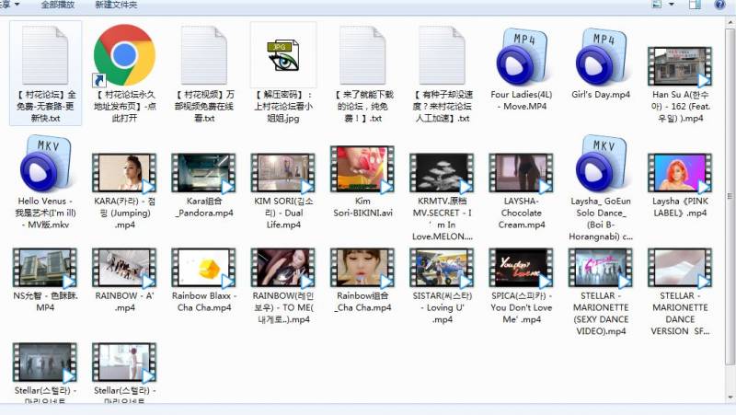This screenshot has height=415, width=736.
Task: Select Laysha_GoEun Solo Dance MKV file
Action: click(601, 188)
